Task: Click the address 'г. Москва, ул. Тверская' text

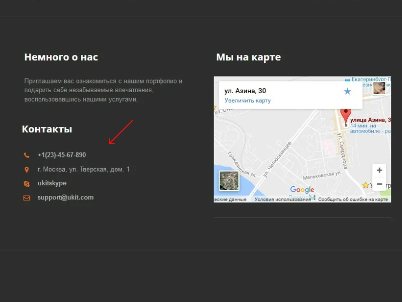Action: (83, 170)
